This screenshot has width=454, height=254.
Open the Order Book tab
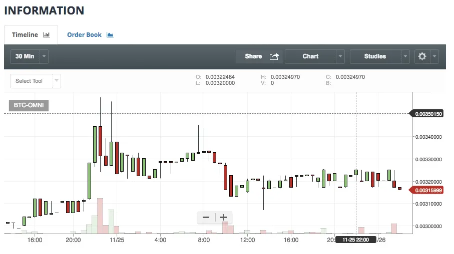click(x=90, y=34)
